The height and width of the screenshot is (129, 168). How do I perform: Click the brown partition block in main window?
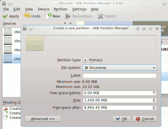(x=150, y=23)
